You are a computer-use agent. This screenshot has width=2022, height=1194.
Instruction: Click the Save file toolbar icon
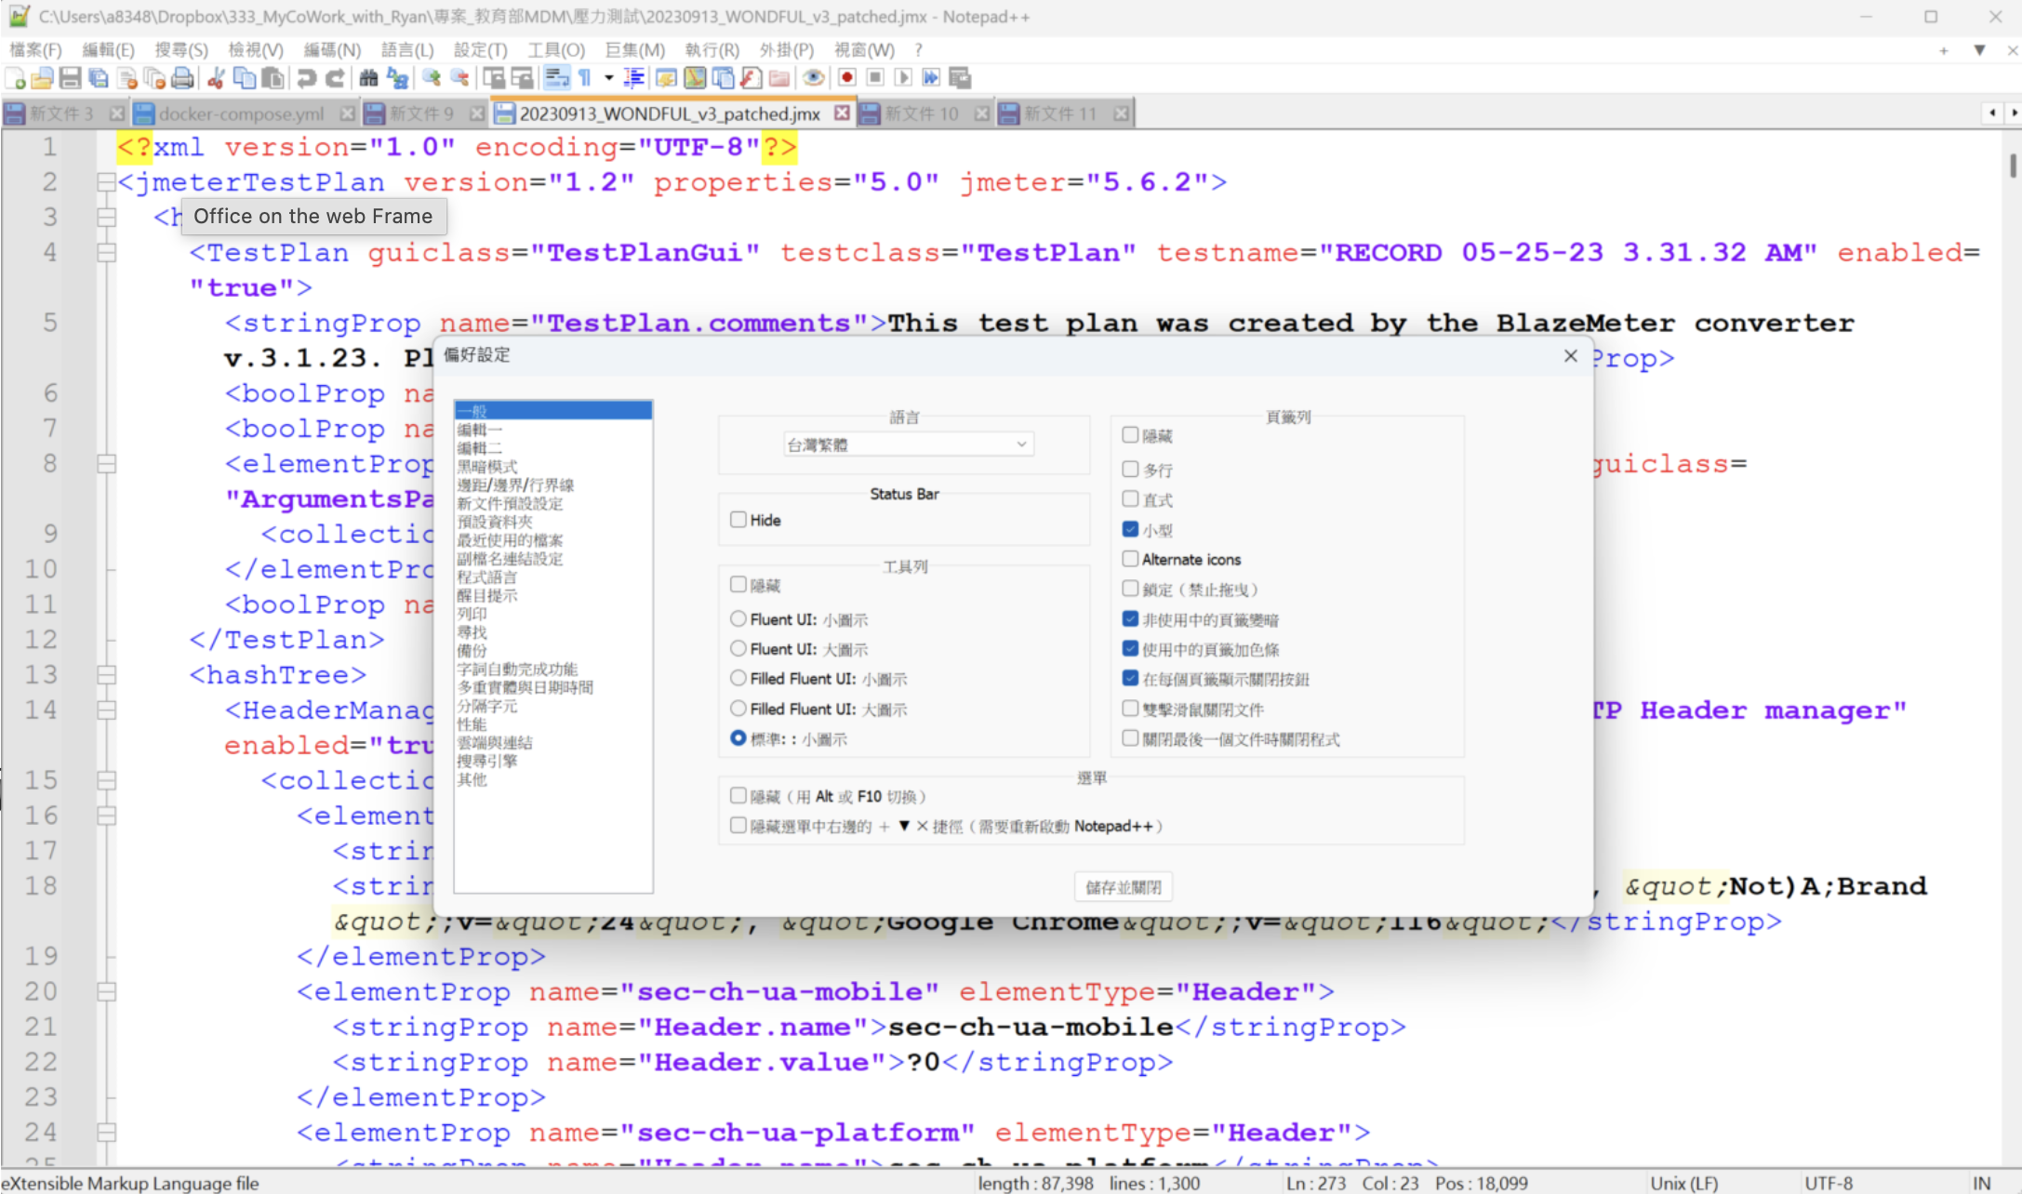[x=70, y=78]
